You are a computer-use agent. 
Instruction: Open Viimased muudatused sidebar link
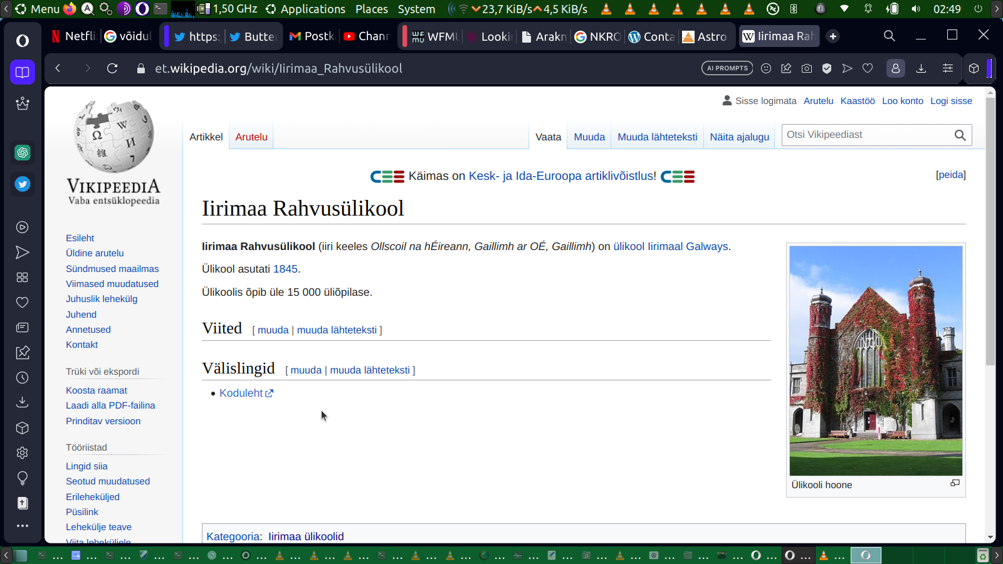click(x=112, y=284)
